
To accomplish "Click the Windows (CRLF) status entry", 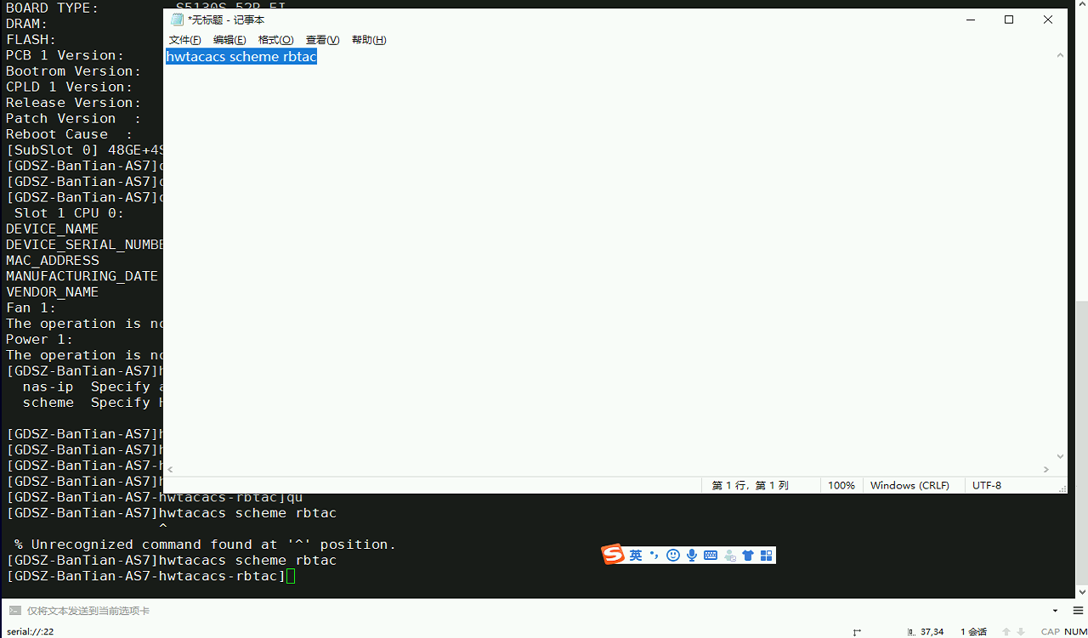I will click(x=909, y=486).
